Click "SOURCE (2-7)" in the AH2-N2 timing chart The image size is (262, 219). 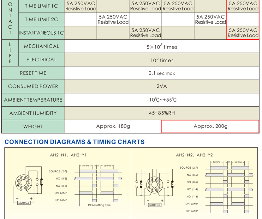tap(189, 168)
